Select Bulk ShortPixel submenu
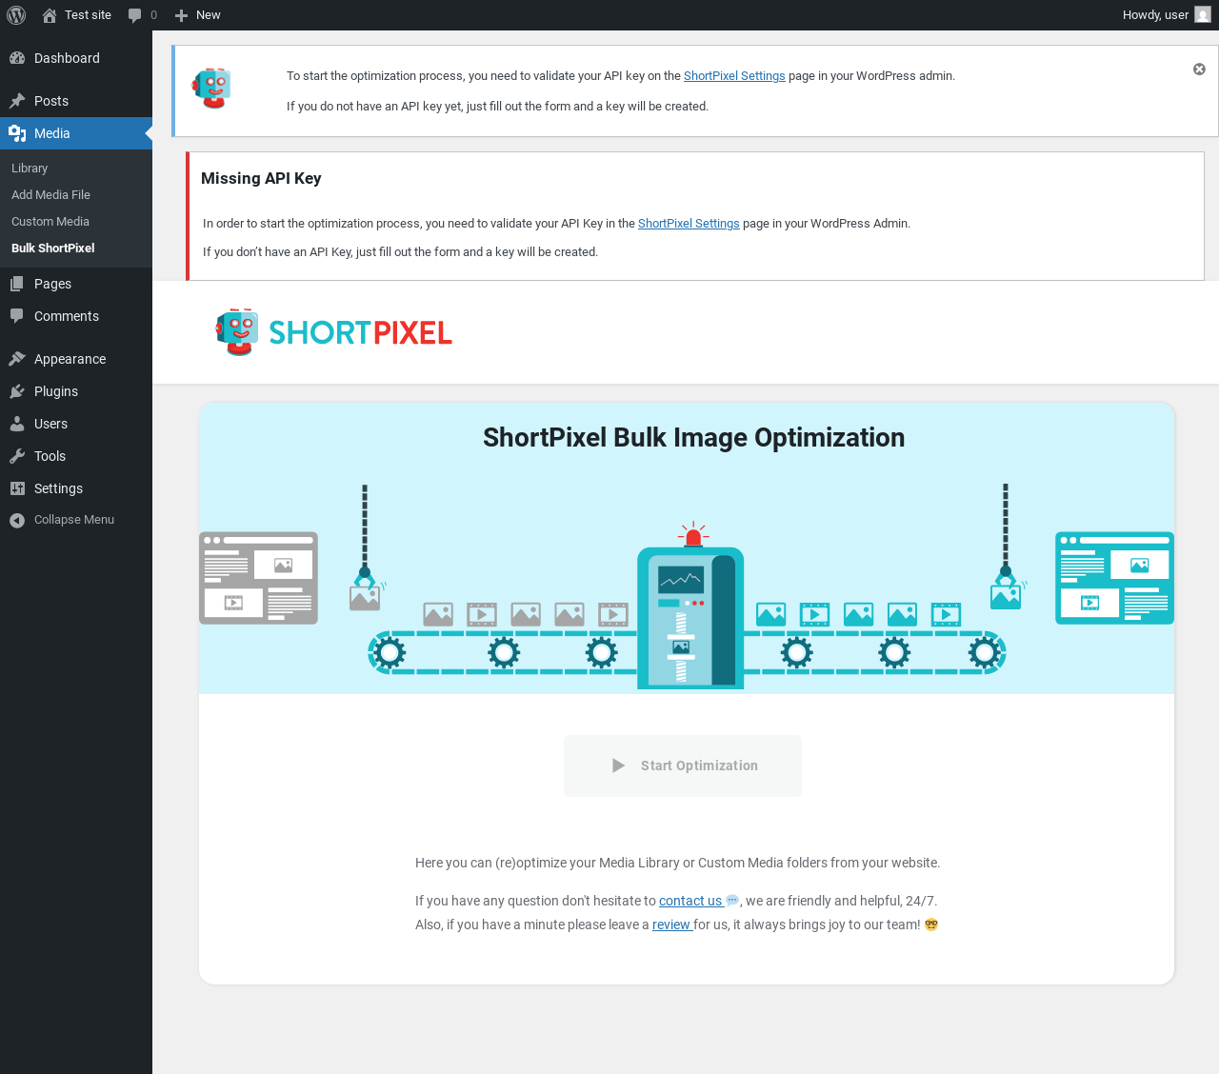The height and width of the screenshot is (1074, 1219). point(53,248)
